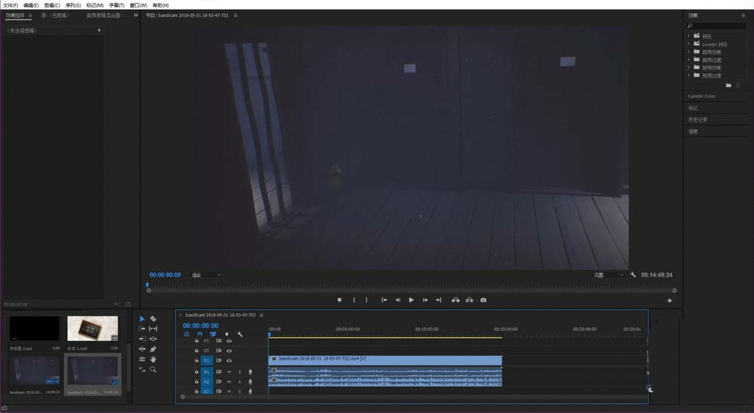Open the 序列(S) menu

pos(73,5)
